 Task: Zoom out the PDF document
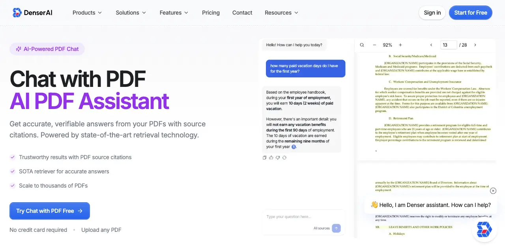coord(374,45)
